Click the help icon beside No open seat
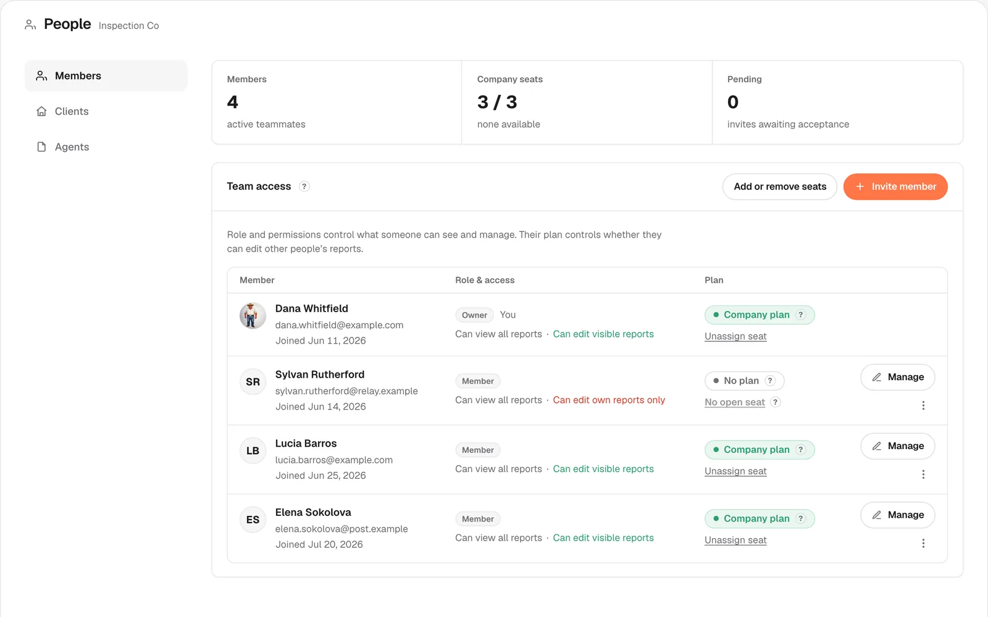The width and height of the screenshot is (988, 617). (x=776, y=402)
